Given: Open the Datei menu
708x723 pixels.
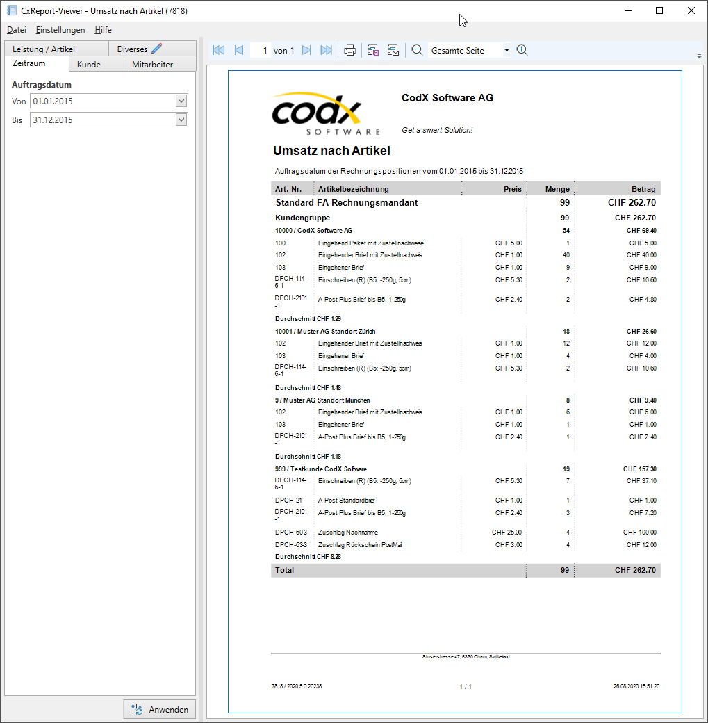Looking at the screenshot, I should pyautogui.click(x=17, y=30).
